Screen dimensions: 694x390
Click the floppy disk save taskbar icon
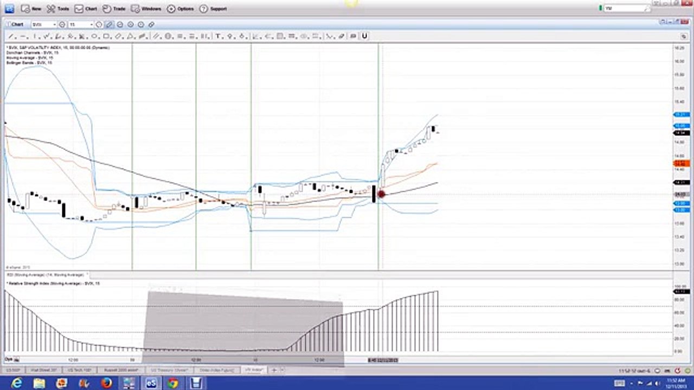pos(195,383)
